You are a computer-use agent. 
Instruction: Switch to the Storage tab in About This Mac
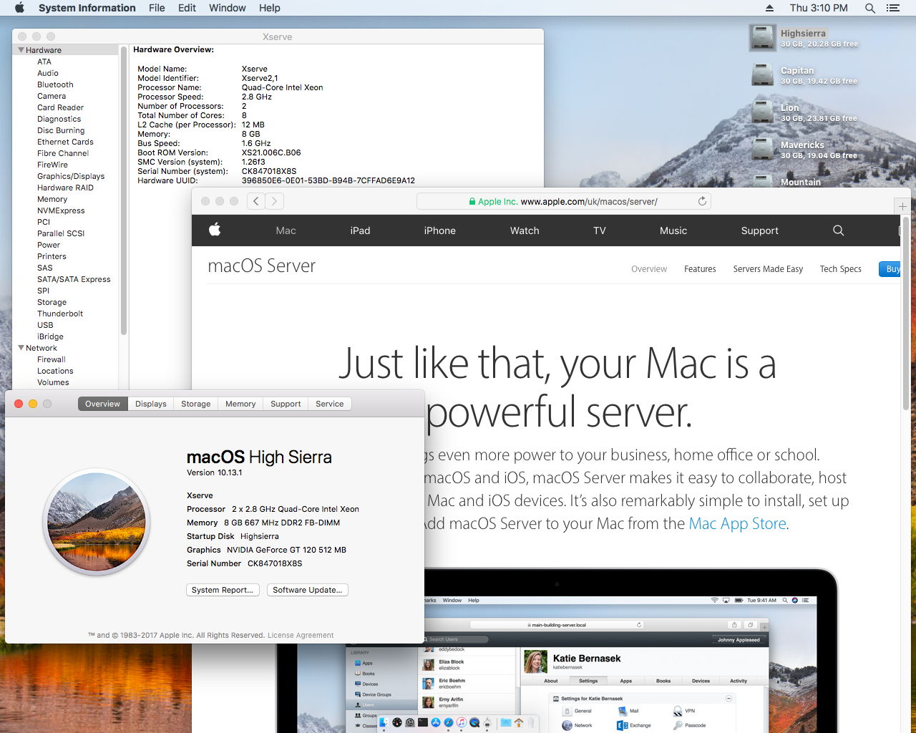[x=195, y=404]
